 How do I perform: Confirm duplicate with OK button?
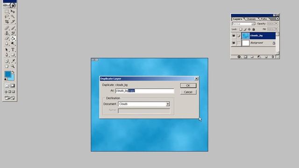[188, 85]
